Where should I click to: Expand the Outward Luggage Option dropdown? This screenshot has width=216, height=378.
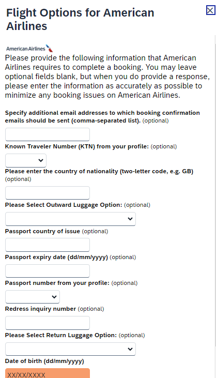coord(70,219)
